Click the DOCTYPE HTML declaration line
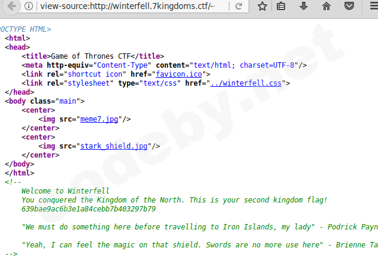The width and height of the screenshot is (378, 257). [x=26, y=29]
